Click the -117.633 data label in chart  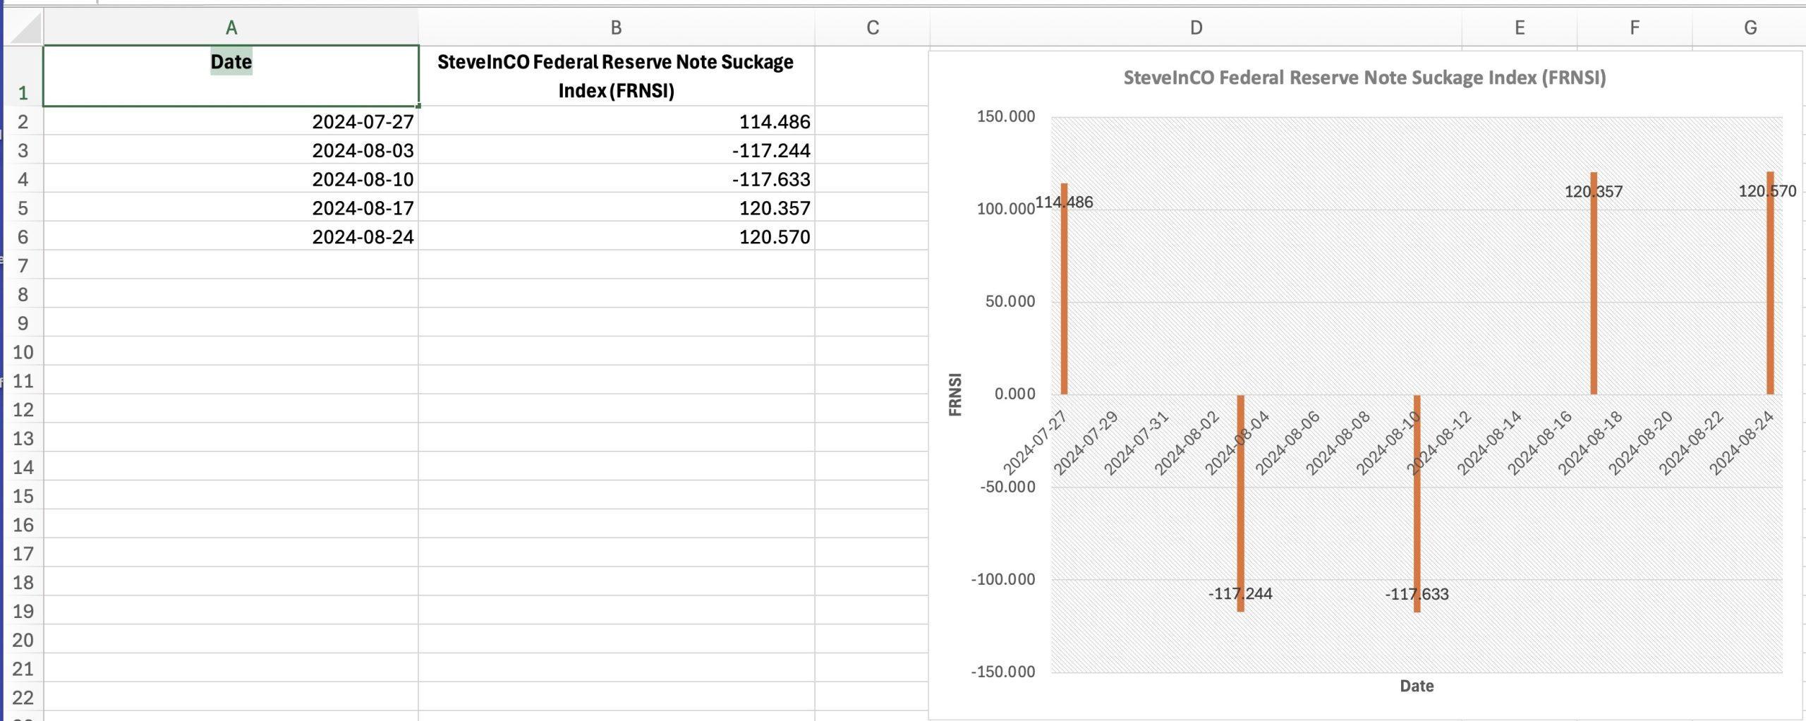pyautogui.click(x=1417, y=595)
